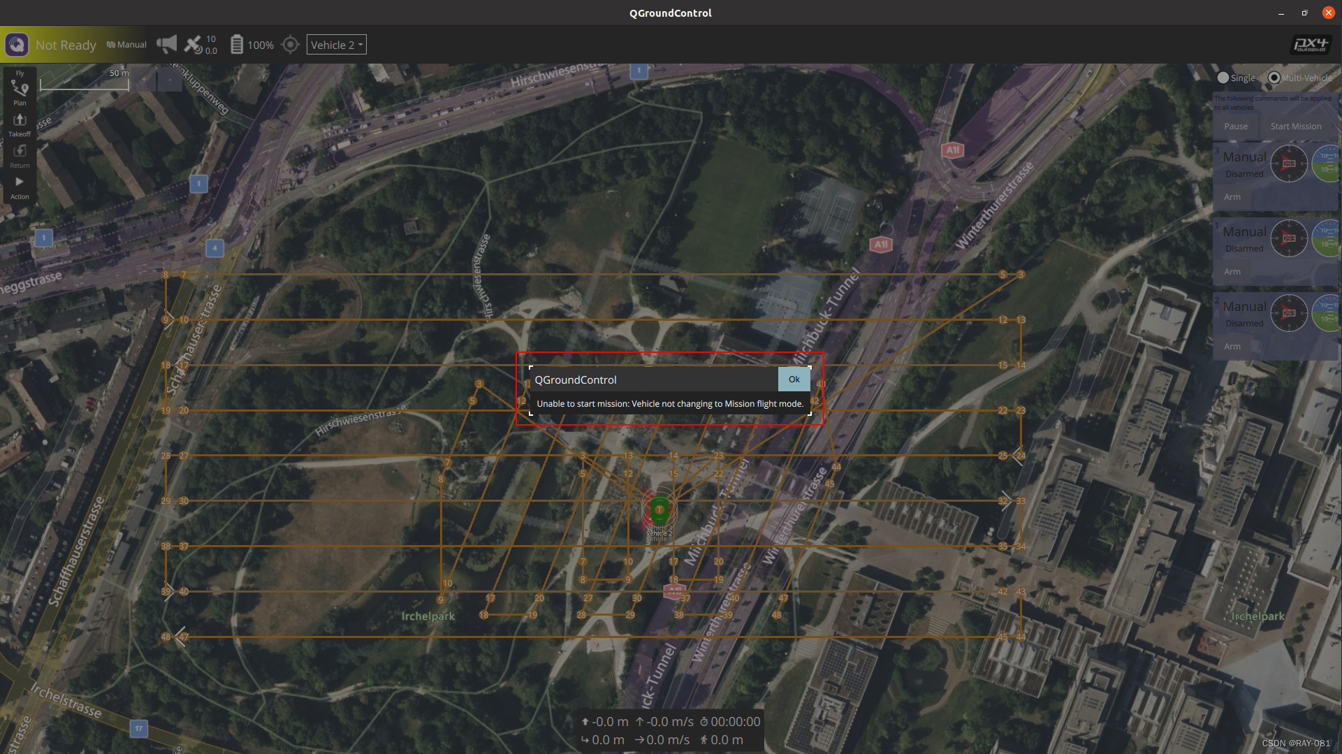Click the Manual flight mode indicator
1342x754 pixels.
pyautogui.click(x=126, y=45)
